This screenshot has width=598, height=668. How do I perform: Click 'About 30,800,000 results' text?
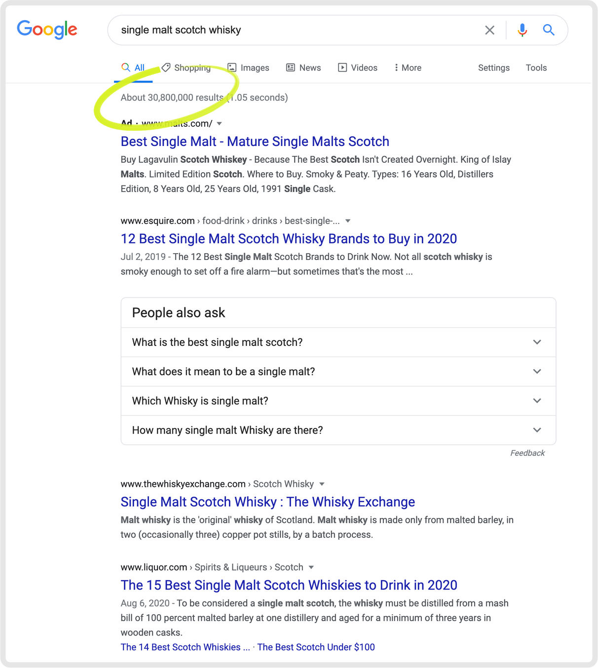(172, 97)
